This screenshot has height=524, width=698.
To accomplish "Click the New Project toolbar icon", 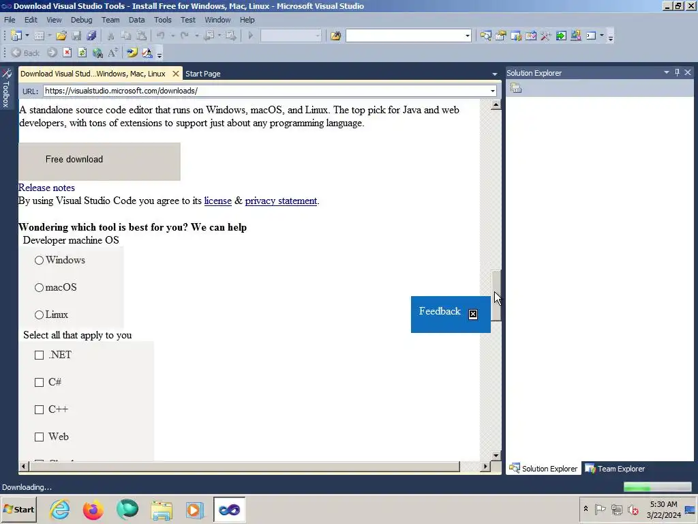I will point(16,35).
